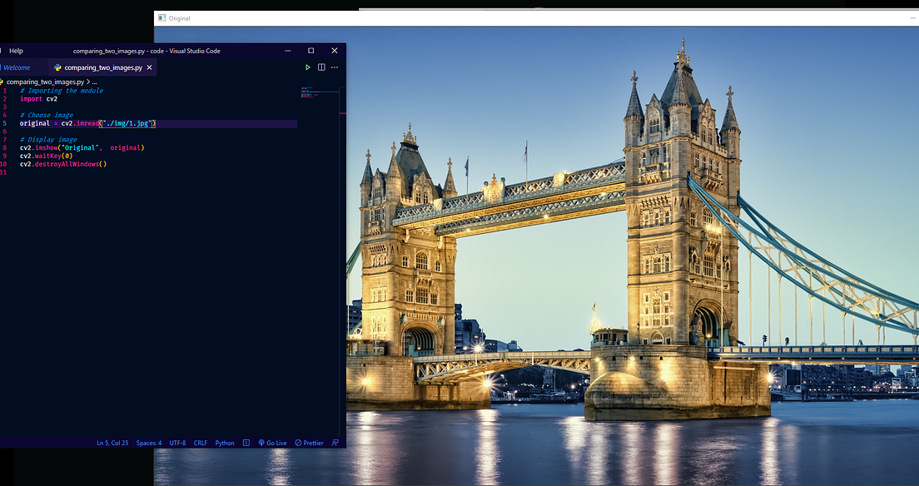Click the Original window title icon
The image size is (919, 486).
(162, 18)
